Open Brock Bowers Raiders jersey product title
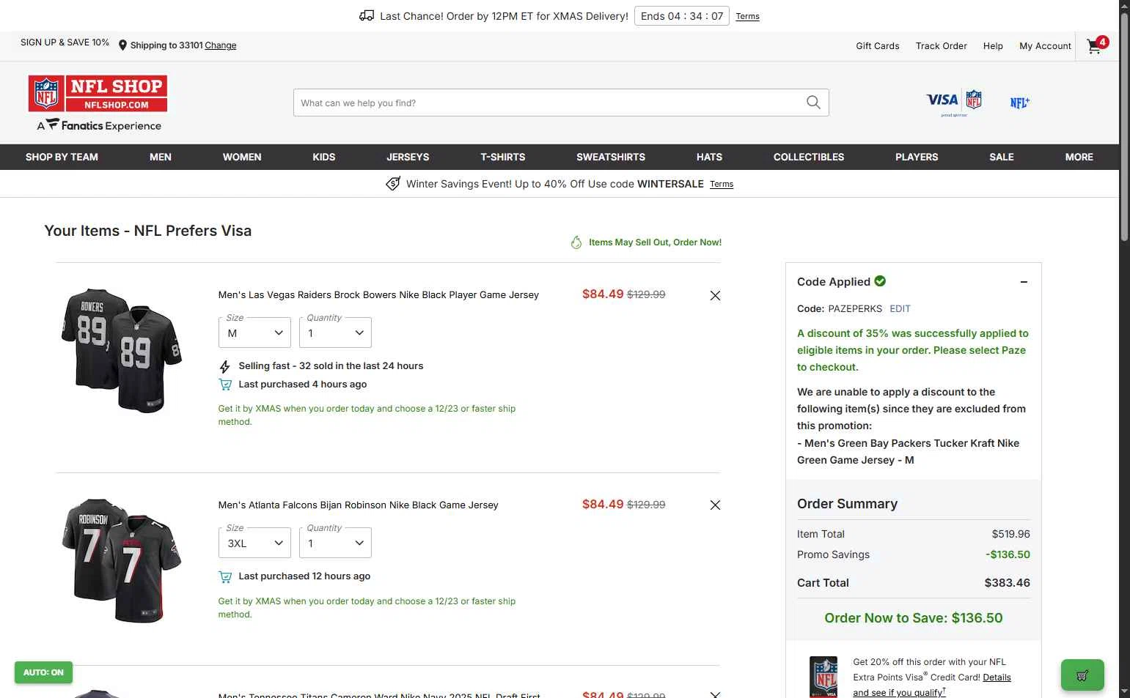 378,294
